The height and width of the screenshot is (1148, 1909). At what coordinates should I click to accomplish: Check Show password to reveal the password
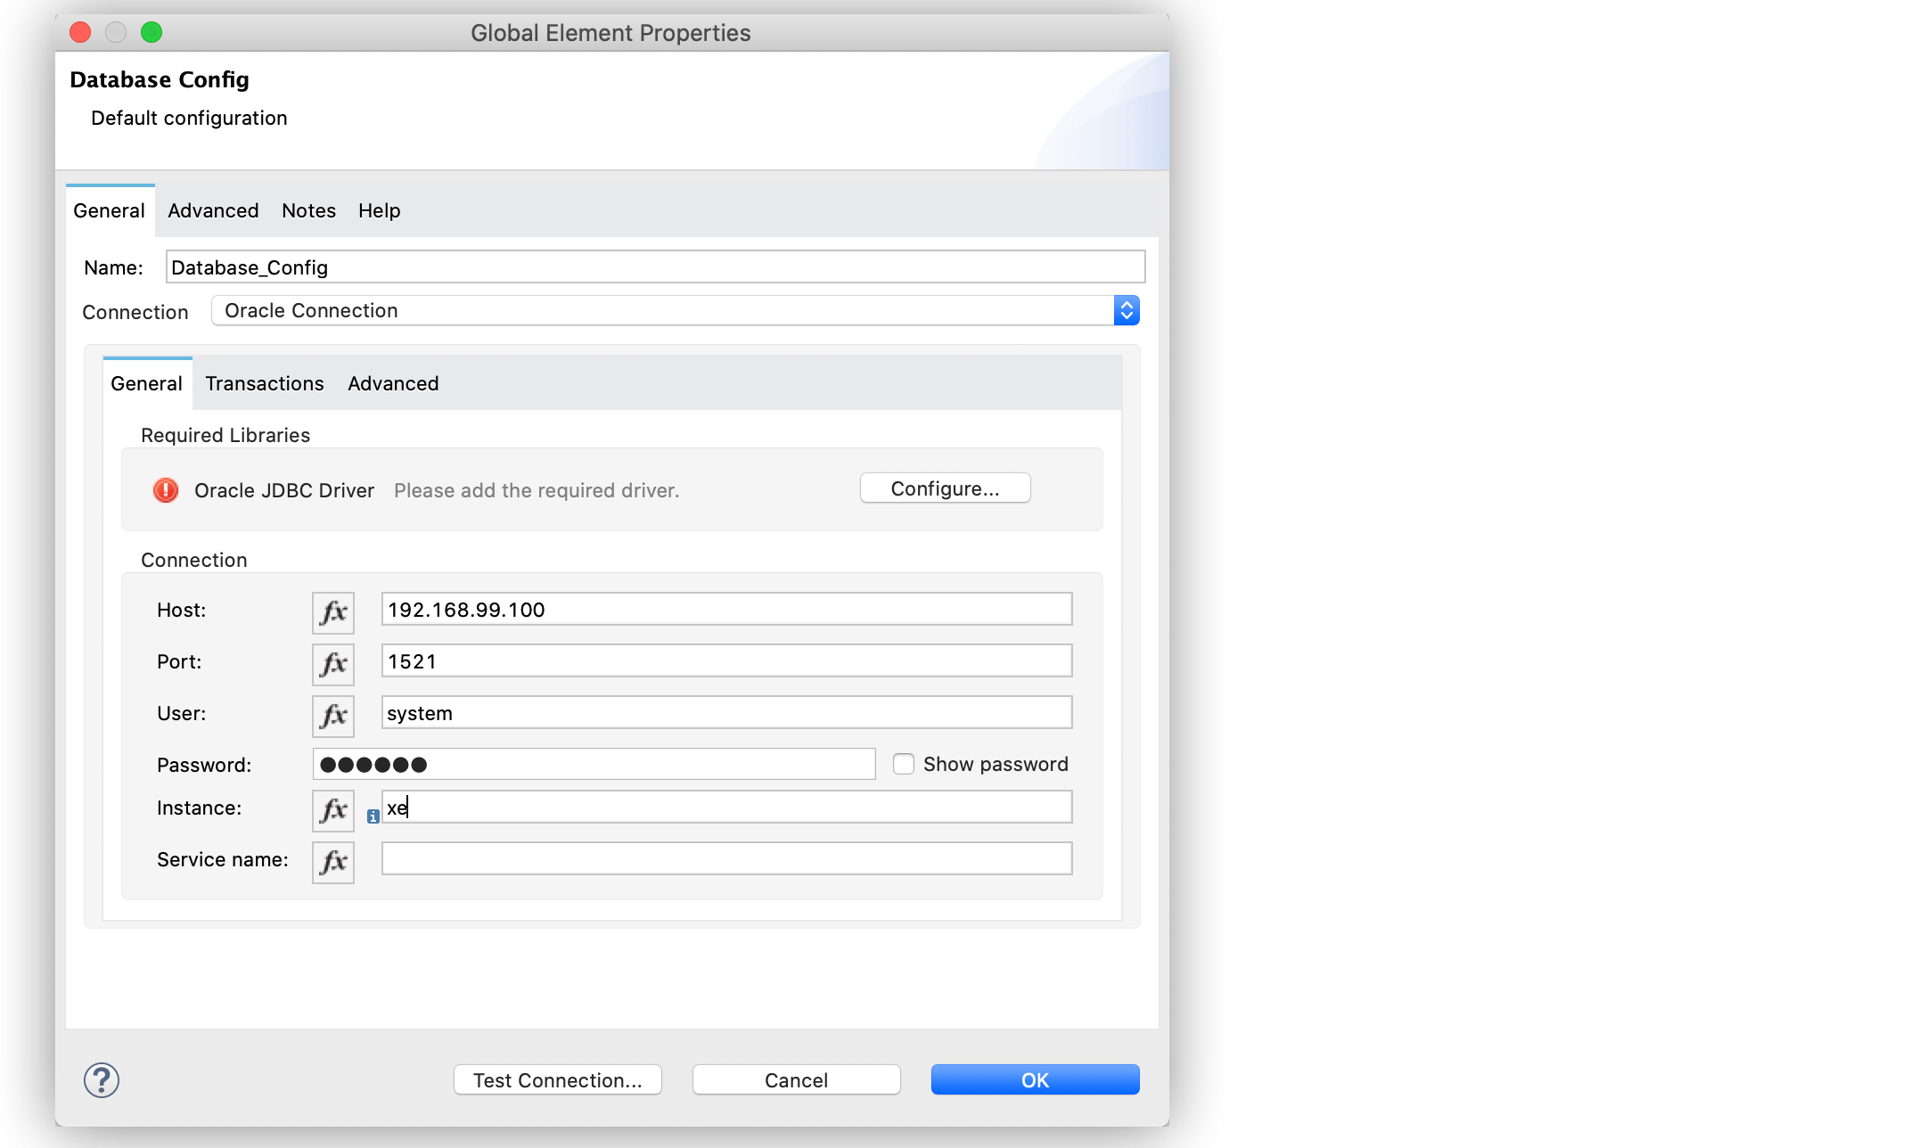[904, 763]
